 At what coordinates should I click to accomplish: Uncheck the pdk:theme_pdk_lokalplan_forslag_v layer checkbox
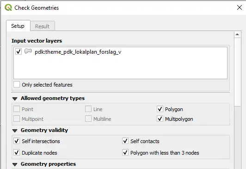coord(18,51)
